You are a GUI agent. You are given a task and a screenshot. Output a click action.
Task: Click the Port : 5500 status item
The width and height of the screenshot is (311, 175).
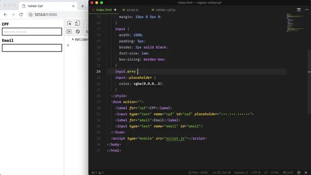(x=198, y=173)
